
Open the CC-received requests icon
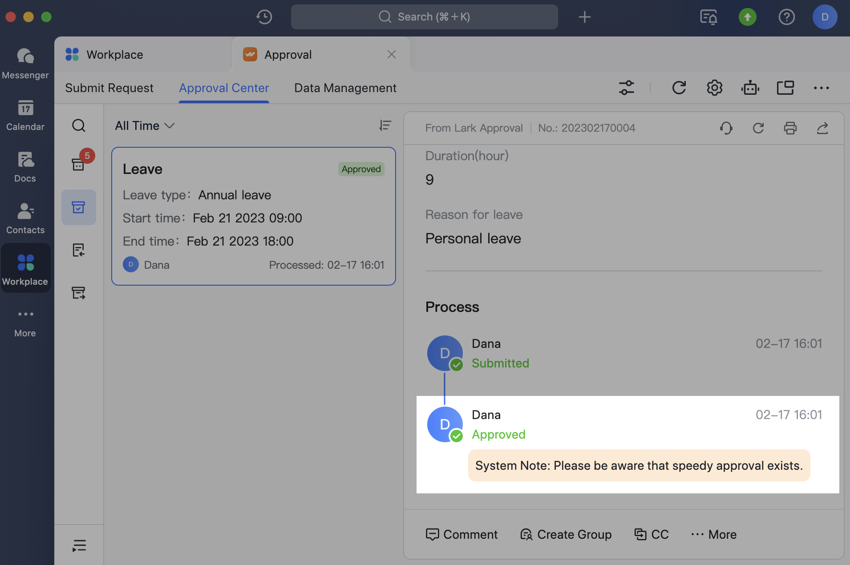pos(79,250)
